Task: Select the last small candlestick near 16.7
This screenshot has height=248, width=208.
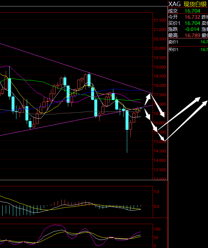Action: (141, 108)
